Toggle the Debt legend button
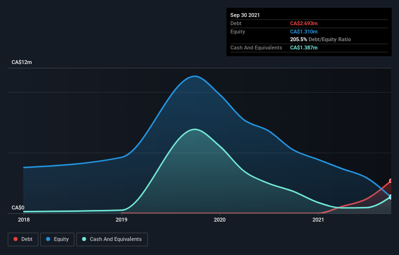 (23, 239)
